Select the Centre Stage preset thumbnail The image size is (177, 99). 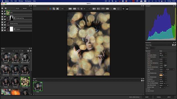tap(6, 70)
